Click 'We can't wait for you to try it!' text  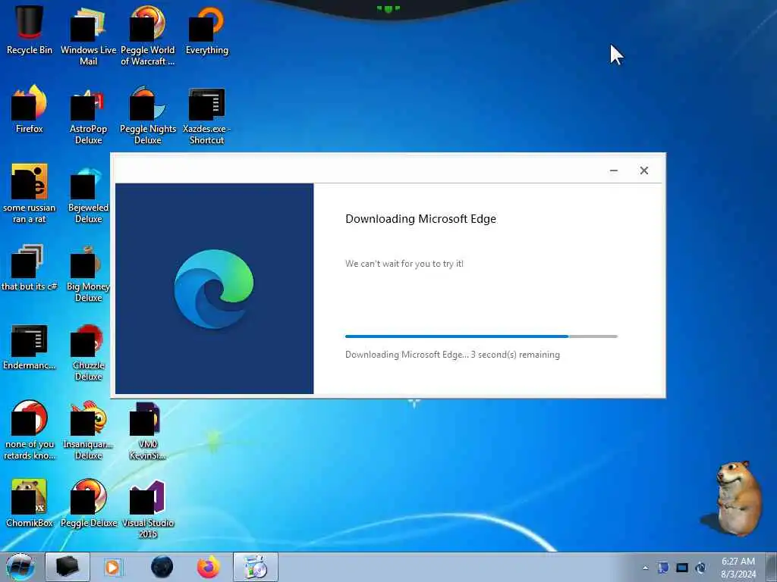click(x=404, y=264)
